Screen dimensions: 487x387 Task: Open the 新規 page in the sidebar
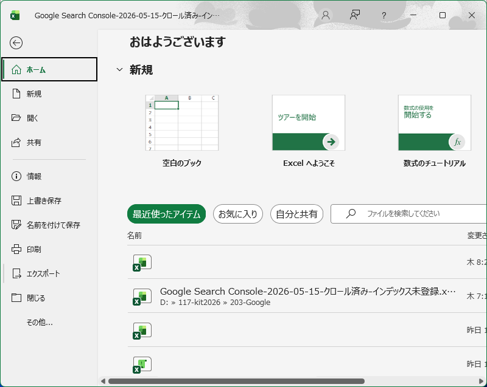click(49, 94)
